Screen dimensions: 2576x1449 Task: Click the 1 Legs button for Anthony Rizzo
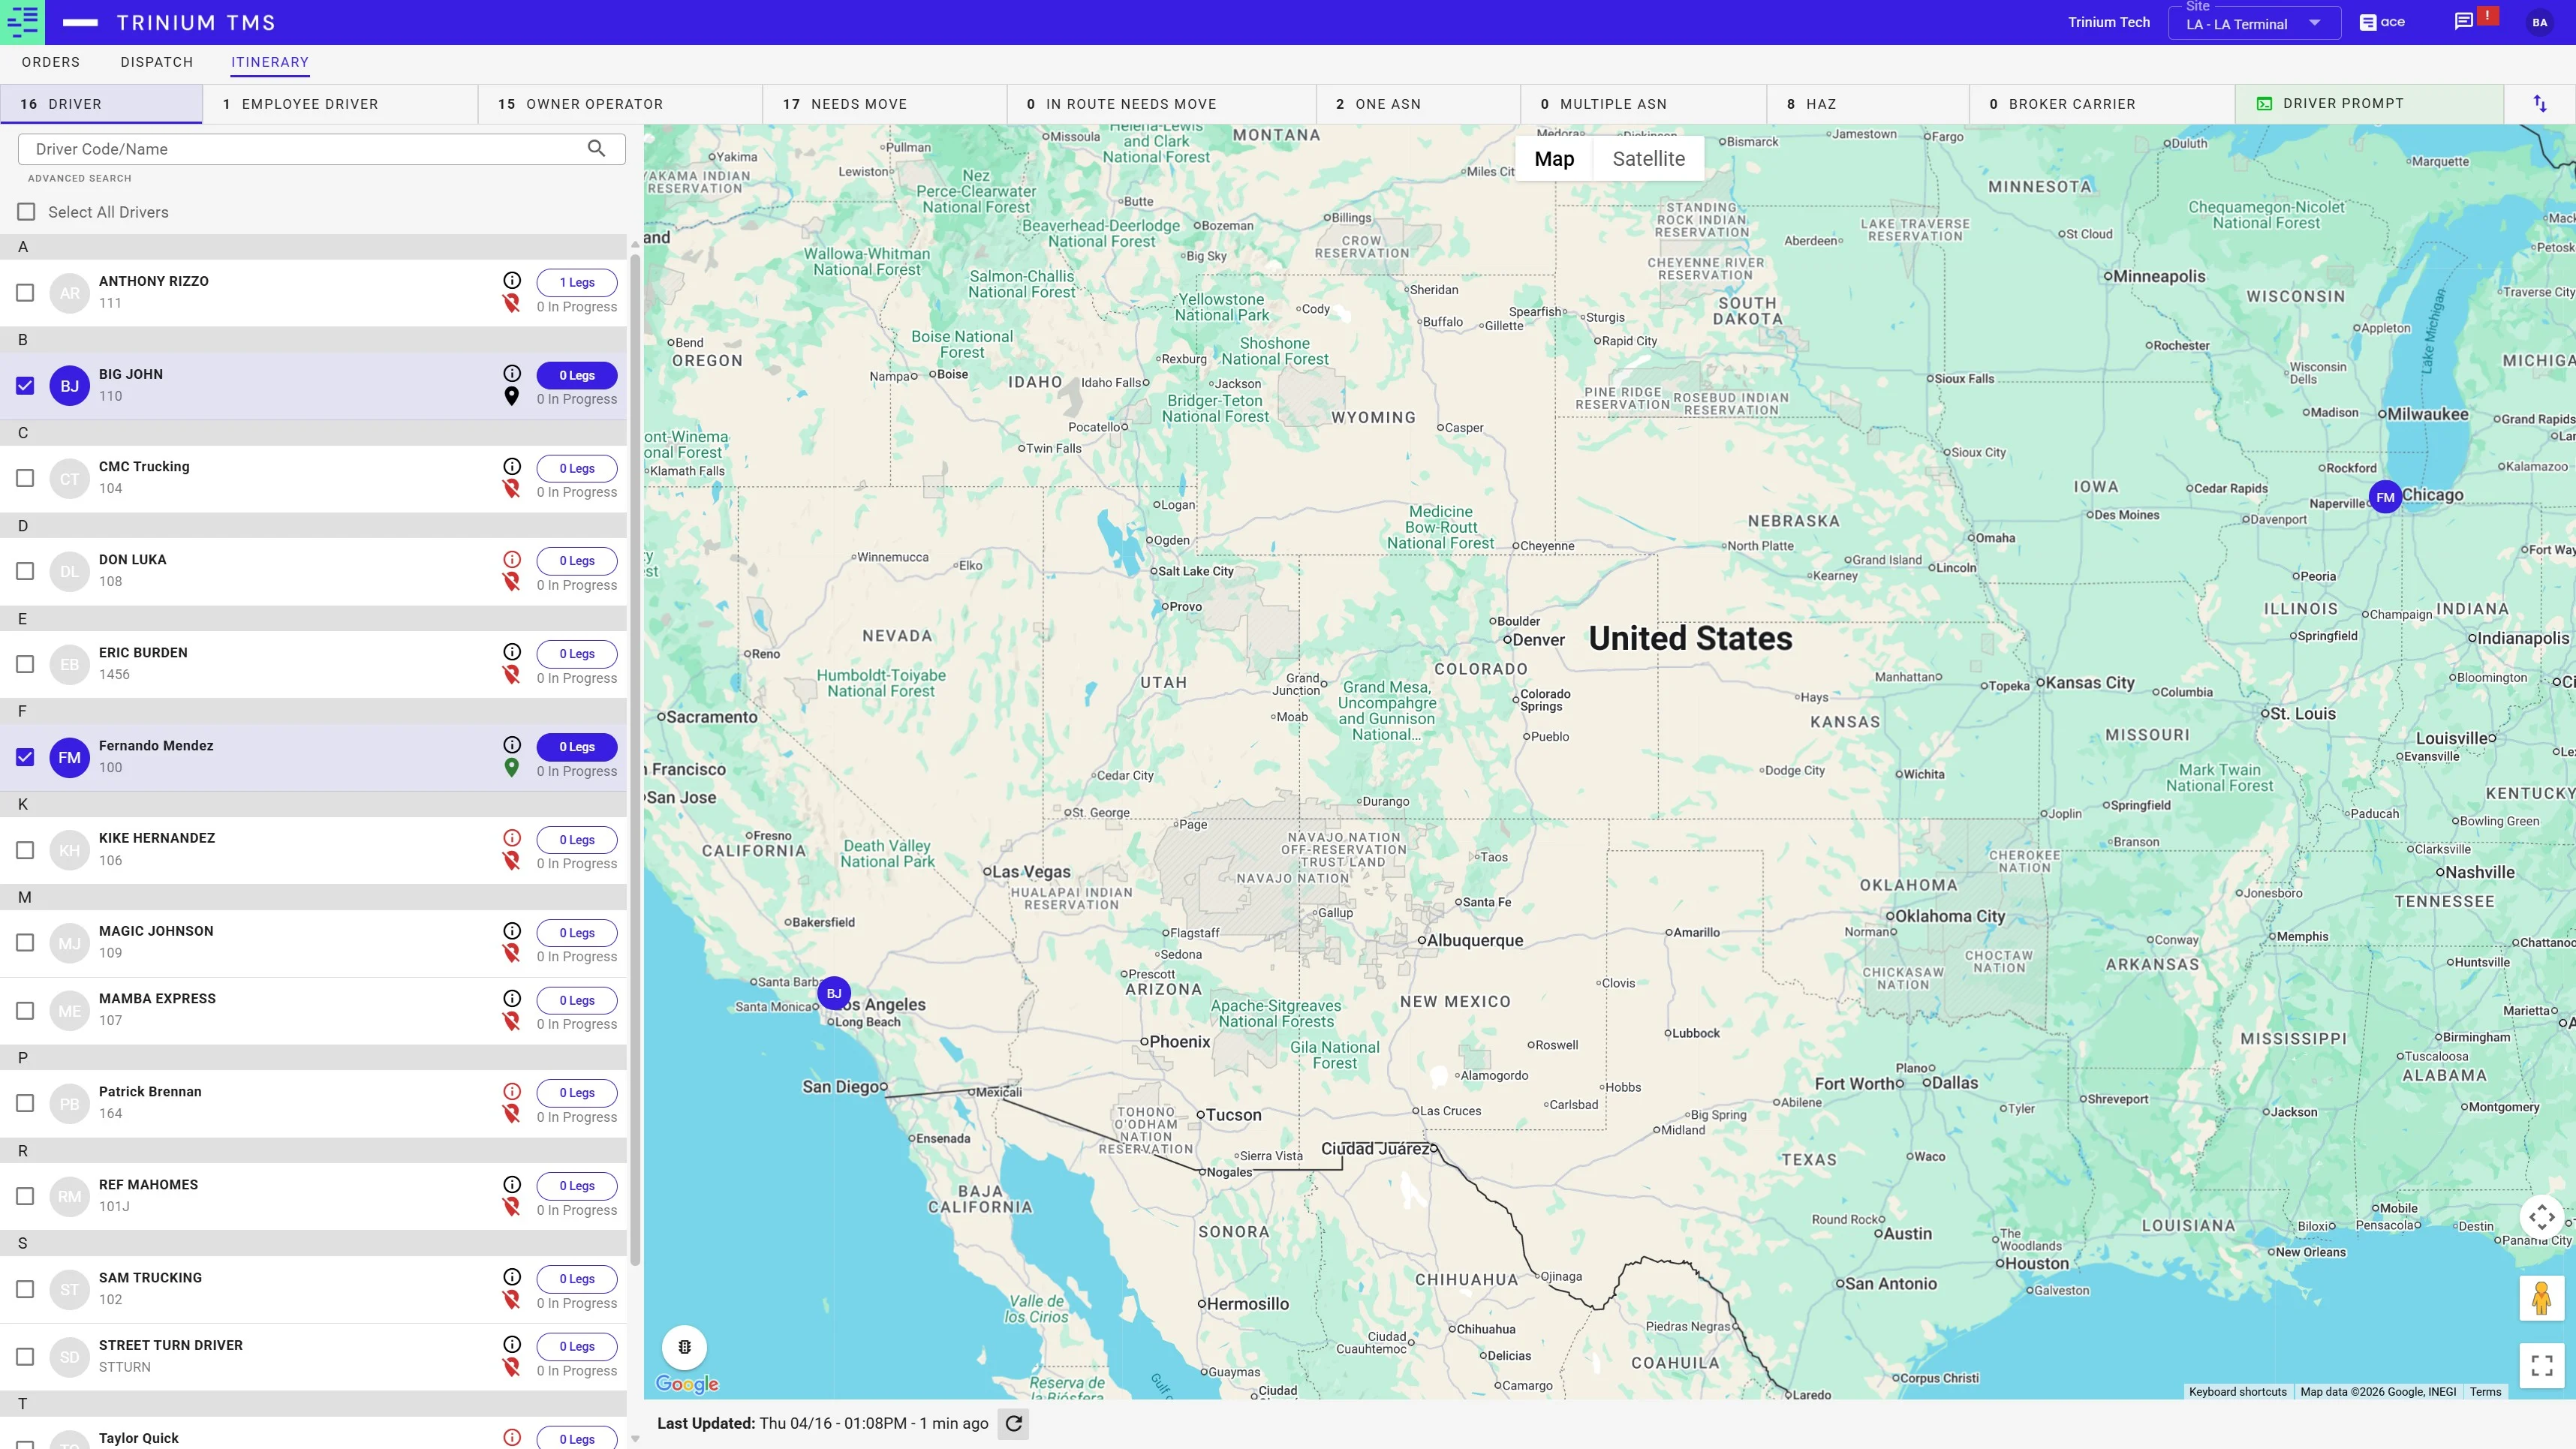tap(577, 282)
